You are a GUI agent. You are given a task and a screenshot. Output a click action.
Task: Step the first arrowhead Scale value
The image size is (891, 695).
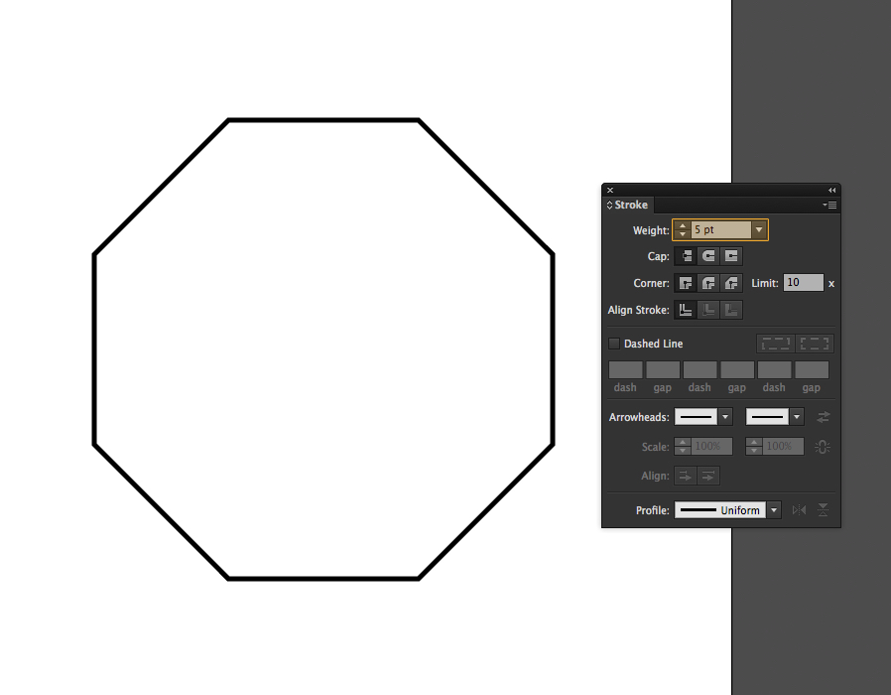tap(683, 447)
